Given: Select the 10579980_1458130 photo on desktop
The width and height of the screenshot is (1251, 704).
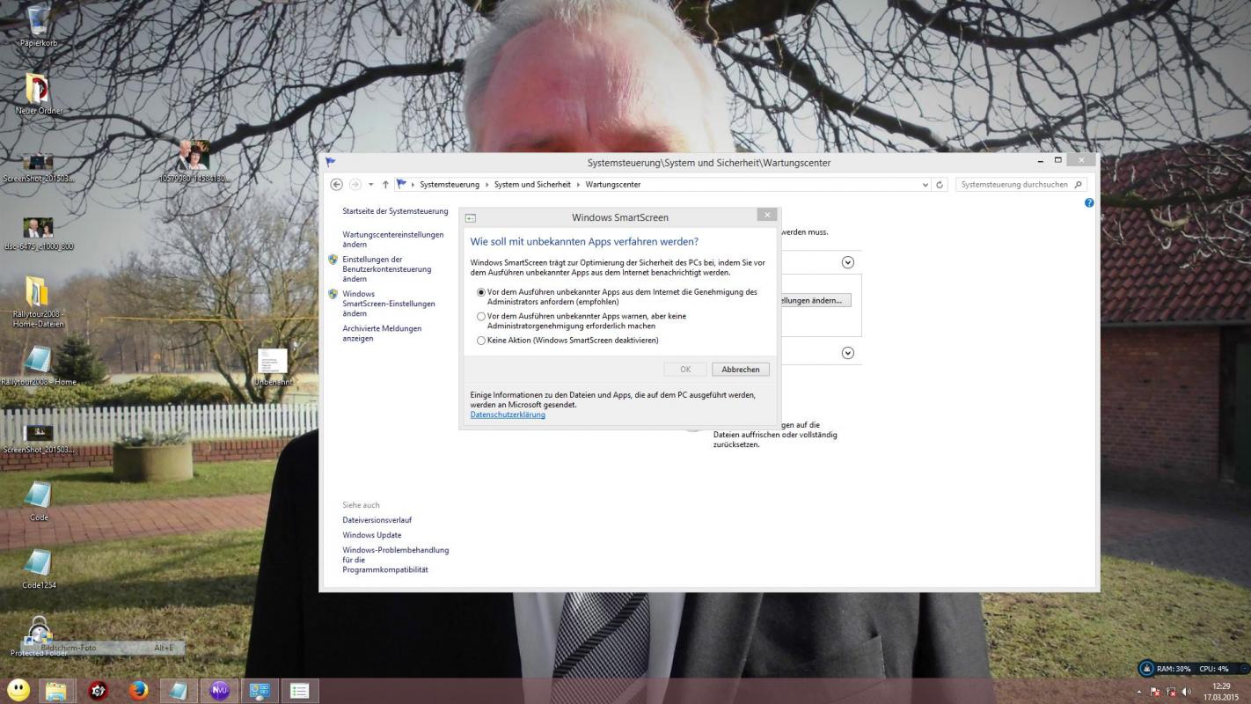Looking at the screenshot, I should point(194,160).
